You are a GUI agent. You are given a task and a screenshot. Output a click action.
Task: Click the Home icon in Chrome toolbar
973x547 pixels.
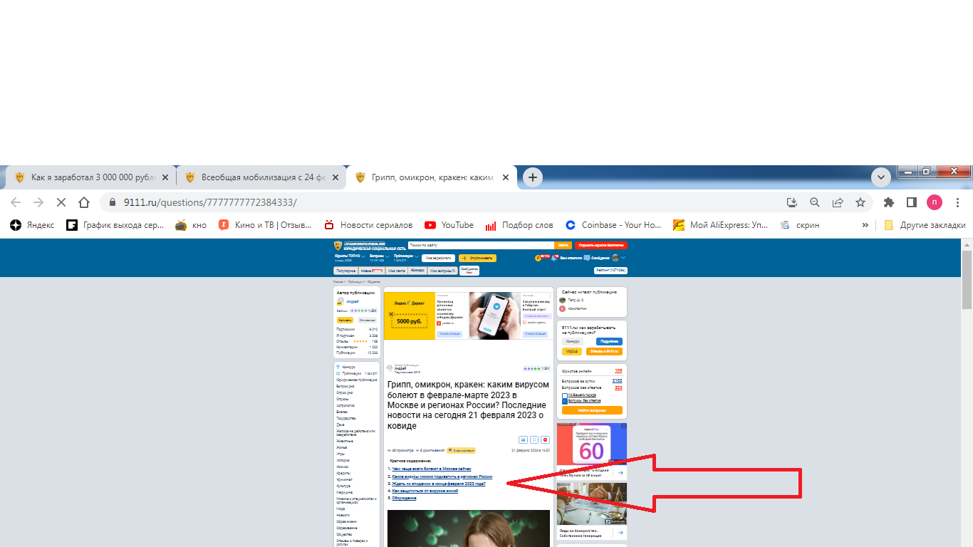click(84, 202)
